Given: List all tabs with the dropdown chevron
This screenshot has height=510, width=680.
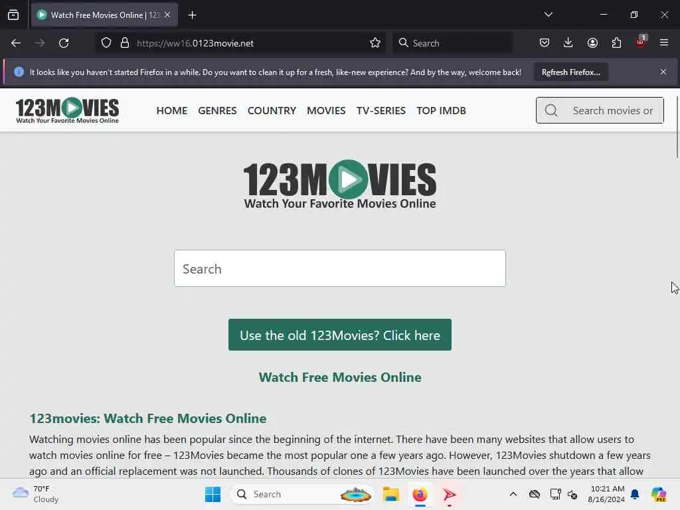Looking at the screenshot, I should 548,15.
